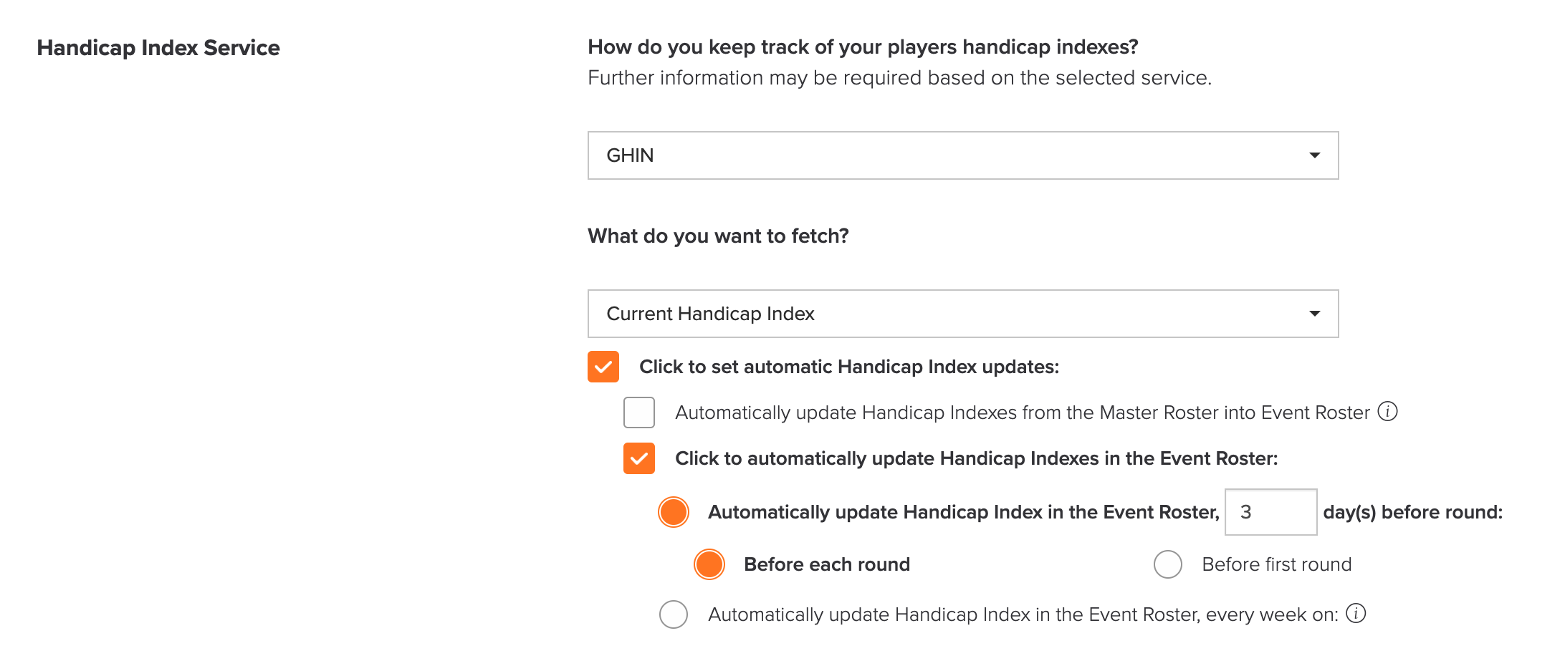Click the Handicap Index Service section heading

[158, 48]
